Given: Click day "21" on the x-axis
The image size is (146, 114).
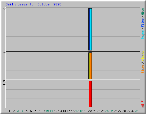Looking at the screenshot, I should [x=94, y=111].
